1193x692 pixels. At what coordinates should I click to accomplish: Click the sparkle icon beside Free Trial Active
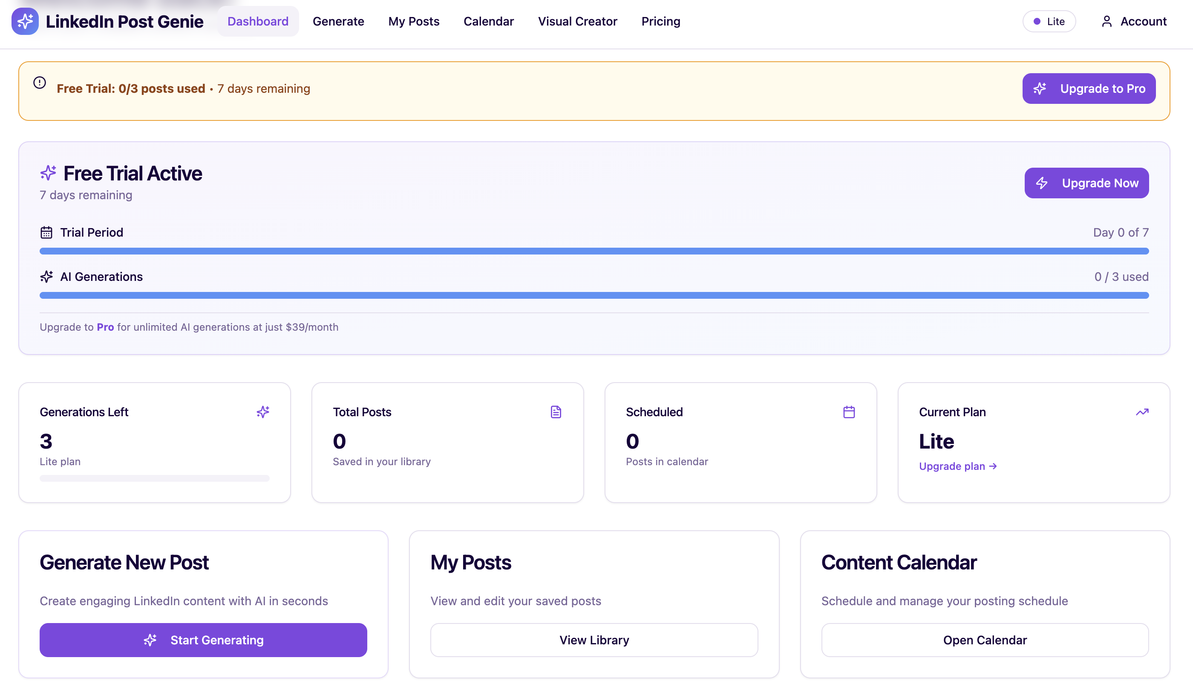pyautogui.click(x=48, y=173)
